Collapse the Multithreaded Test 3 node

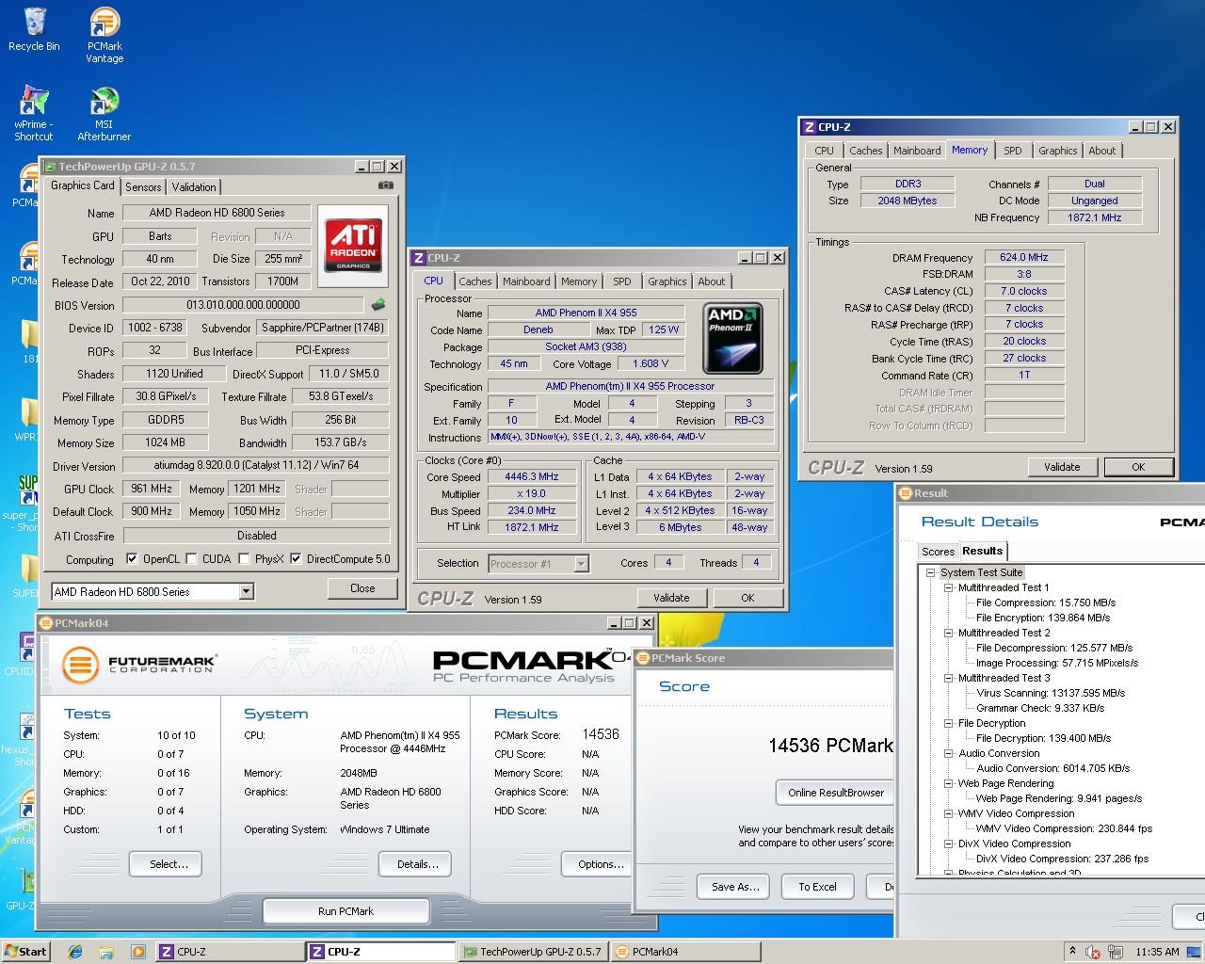949,678
